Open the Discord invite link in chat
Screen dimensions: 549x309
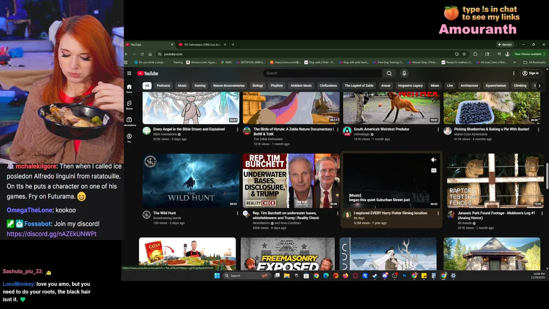pos(51,234)
